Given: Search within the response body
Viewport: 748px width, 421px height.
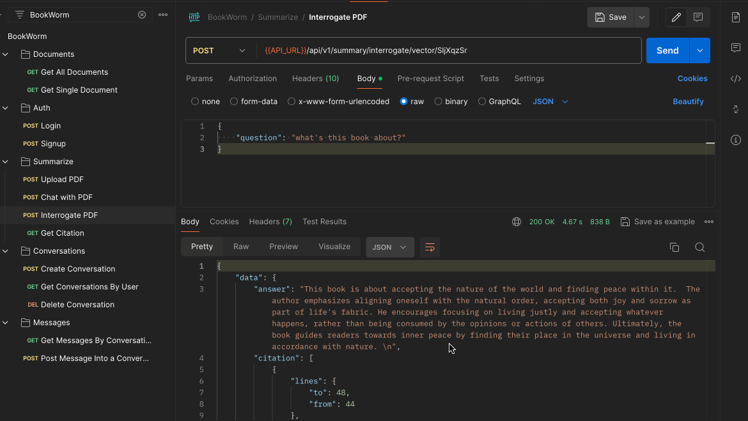Looking at the screenshot, I should click(x=700, y=247).
